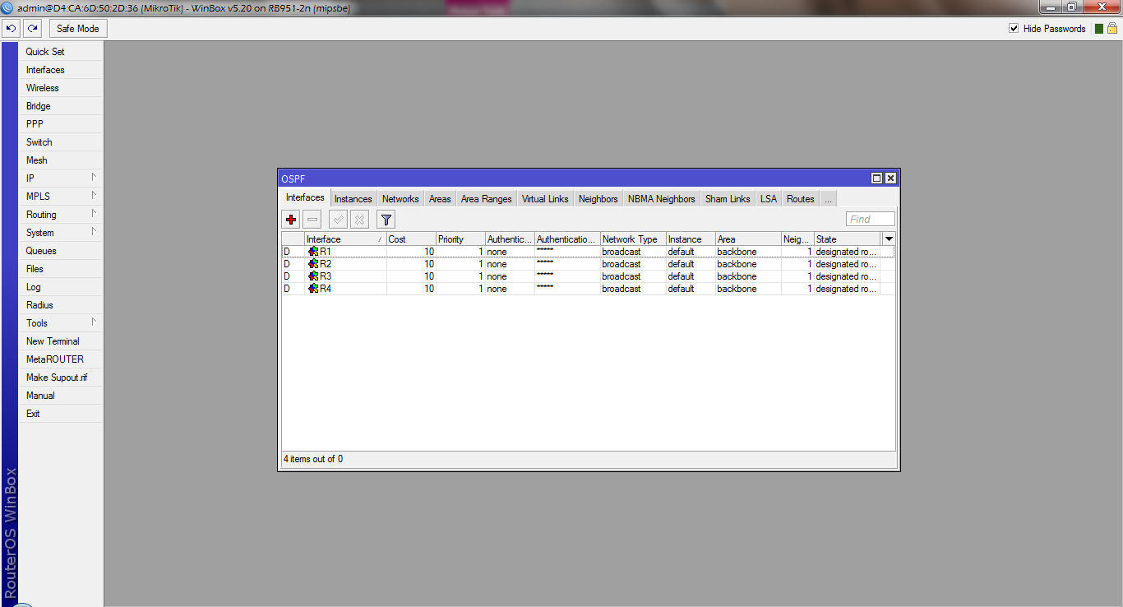Sort by the Instance column header
The width and height of the screenshot is (1123, 607).
pos(691,239)
